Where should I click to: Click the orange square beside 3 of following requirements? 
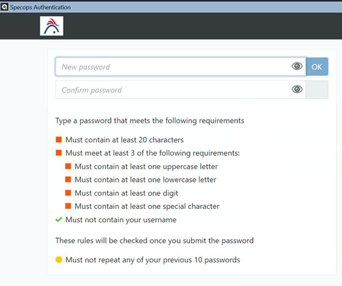pyautogui.click(x=58, y=153)
